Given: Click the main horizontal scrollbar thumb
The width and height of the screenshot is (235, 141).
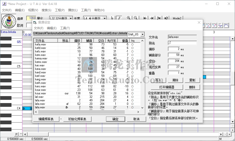Looking at the screenshot, I should click(38, 134).
